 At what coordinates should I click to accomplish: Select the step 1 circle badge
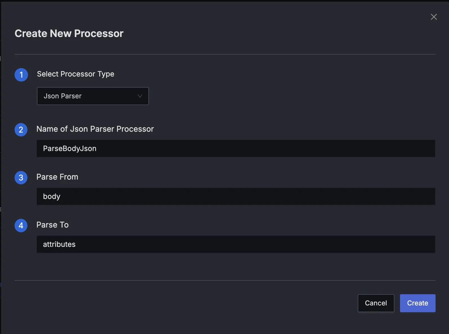[21, 75]
